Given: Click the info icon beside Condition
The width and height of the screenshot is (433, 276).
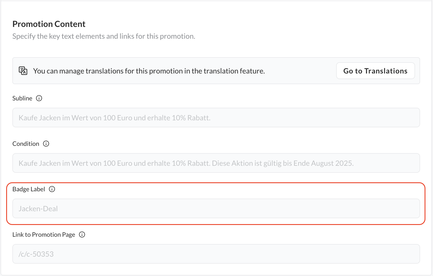Looking at the screenshot, I should pos(46,144).
